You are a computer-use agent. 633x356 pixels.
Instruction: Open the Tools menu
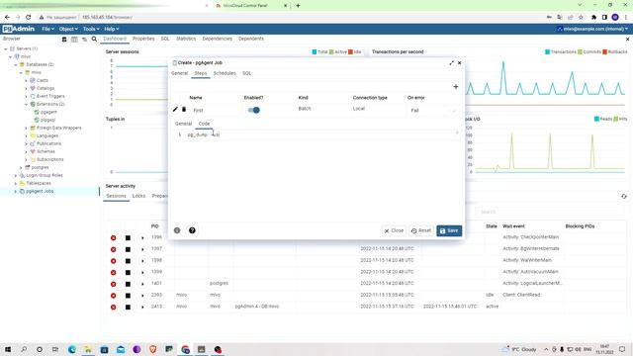pos(91,29)
